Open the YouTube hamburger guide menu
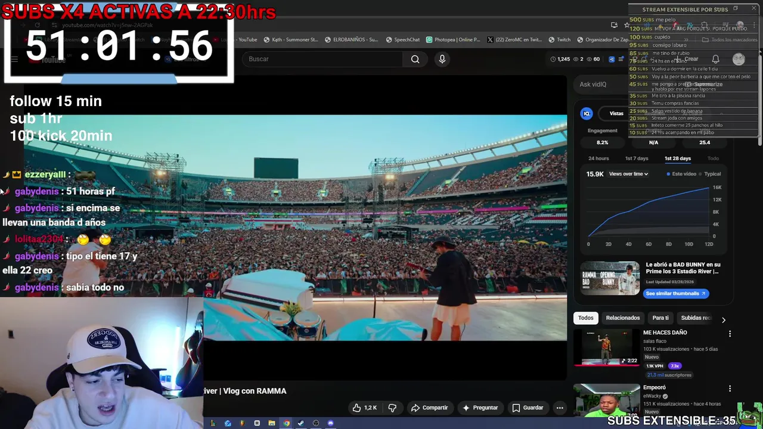Viewport: 763px width, 429px height. (14, 59)
